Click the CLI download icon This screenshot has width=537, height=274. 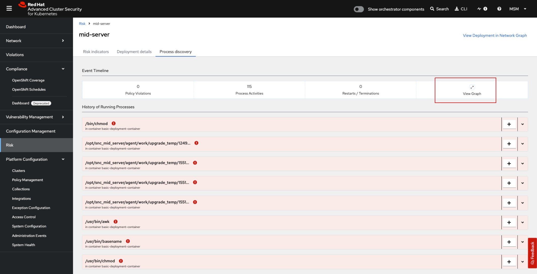pyautogui.click(x=457, y=9)
